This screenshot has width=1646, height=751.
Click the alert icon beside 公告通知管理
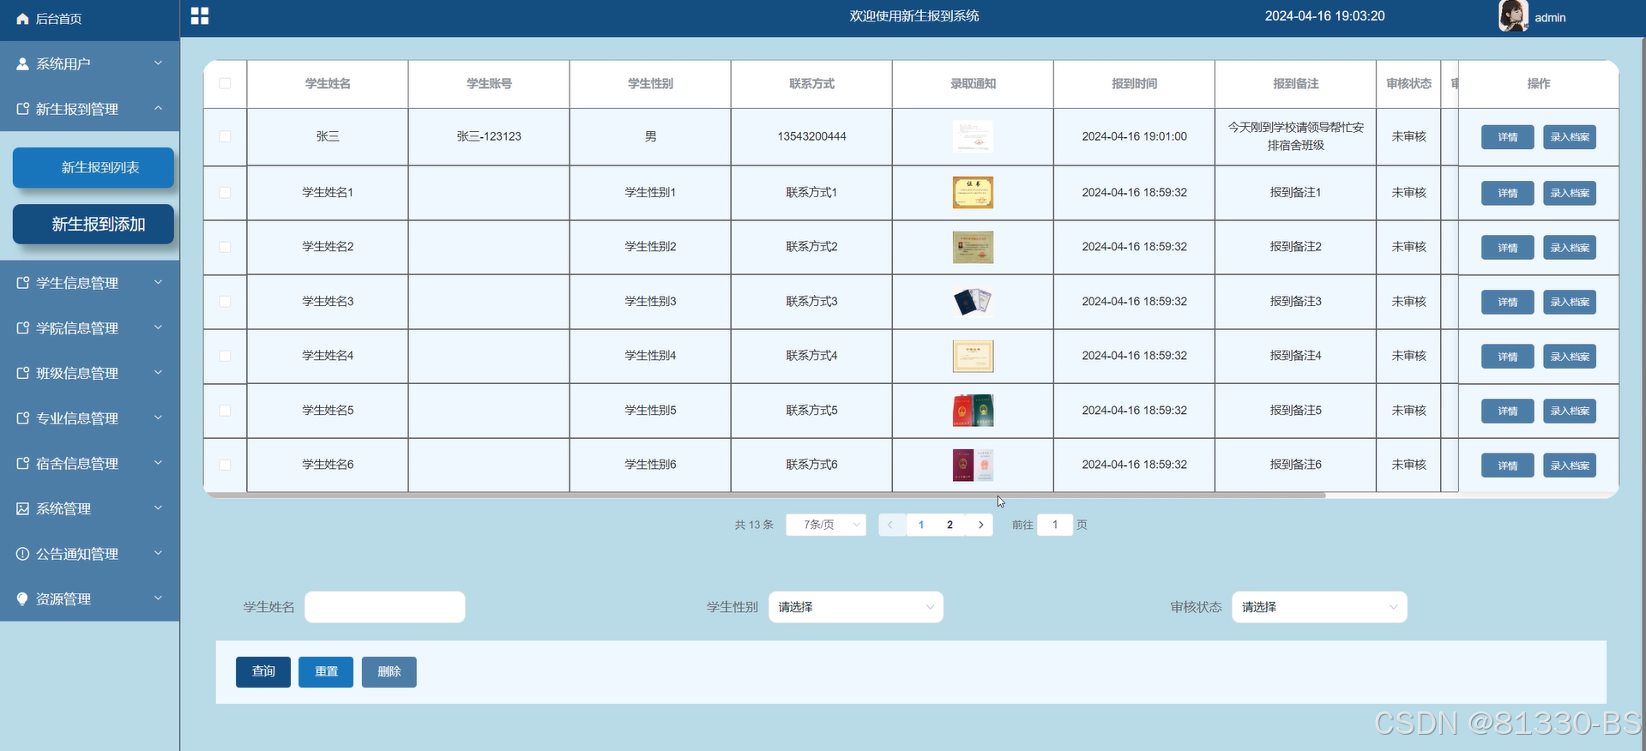point(22,554)
